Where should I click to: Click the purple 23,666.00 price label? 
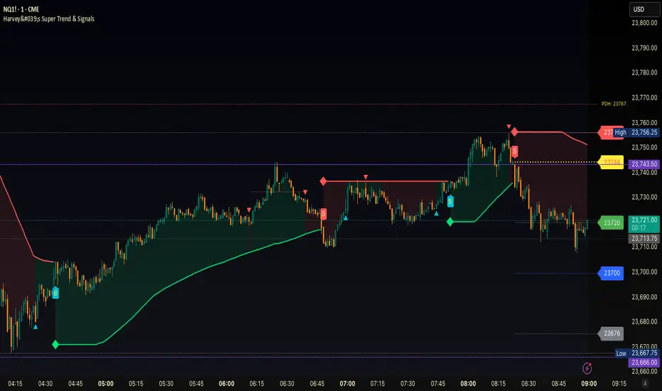pos(644,363)
